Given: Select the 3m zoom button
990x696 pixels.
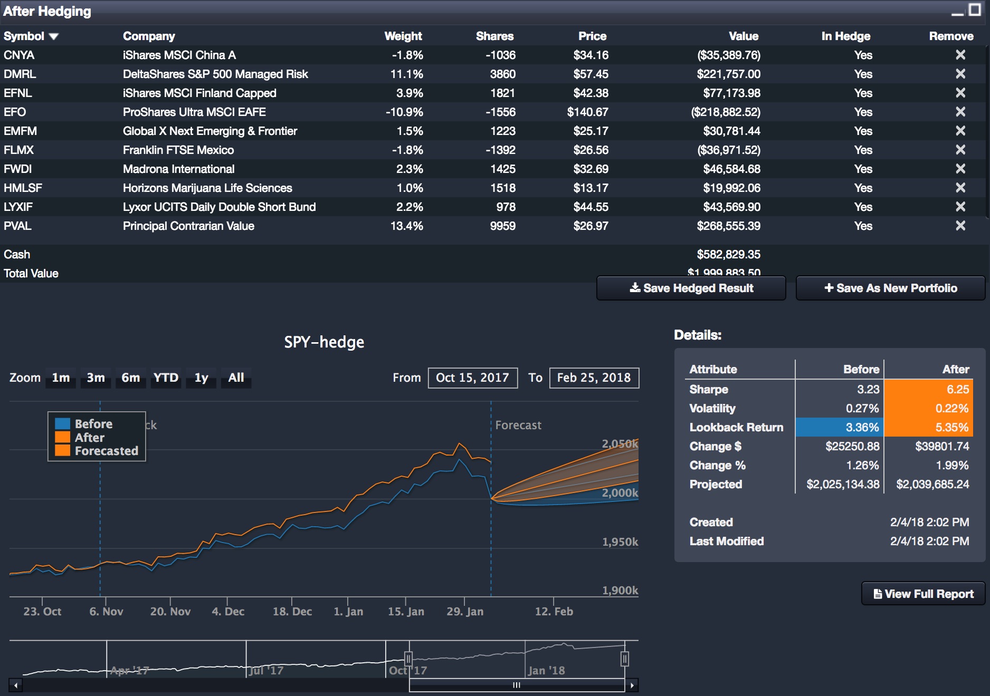Looking at the screenshot, I should 95,378.
